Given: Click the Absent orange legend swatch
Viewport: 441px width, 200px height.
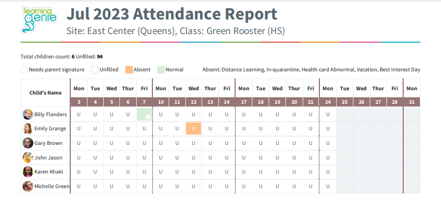Looking at the screenshot, I should coord(129,70).
